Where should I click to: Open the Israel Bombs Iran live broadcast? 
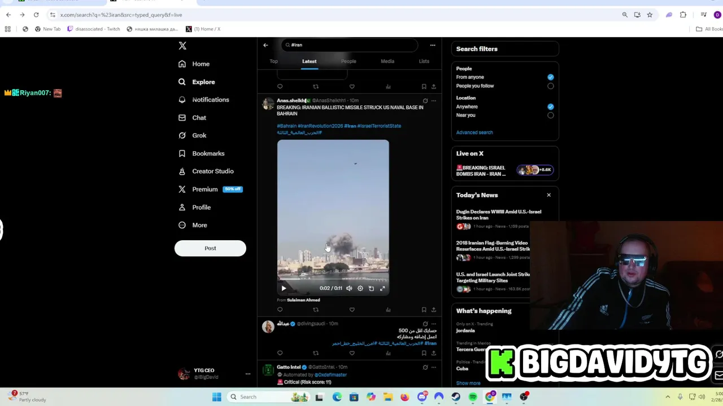[x=504, y=171]
